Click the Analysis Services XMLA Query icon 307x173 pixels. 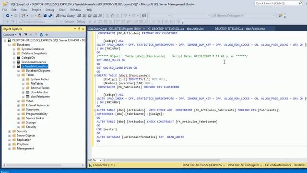pos(95,15)
